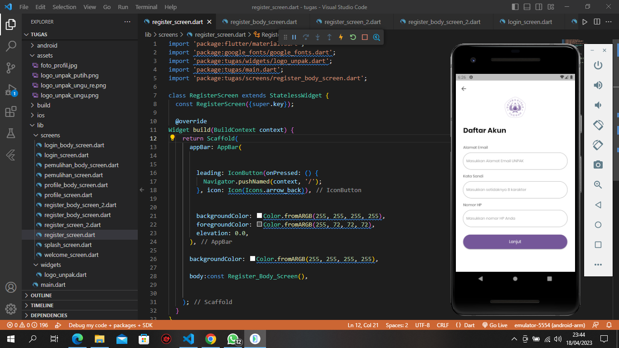Stop the running debug session
Viewport: 619px width, 348px height.
365,37
